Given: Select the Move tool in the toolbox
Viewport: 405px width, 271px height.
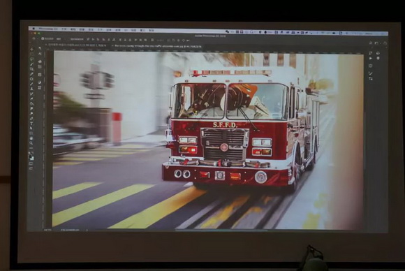Looking at the screenshot, I should (x=32, y=49).
